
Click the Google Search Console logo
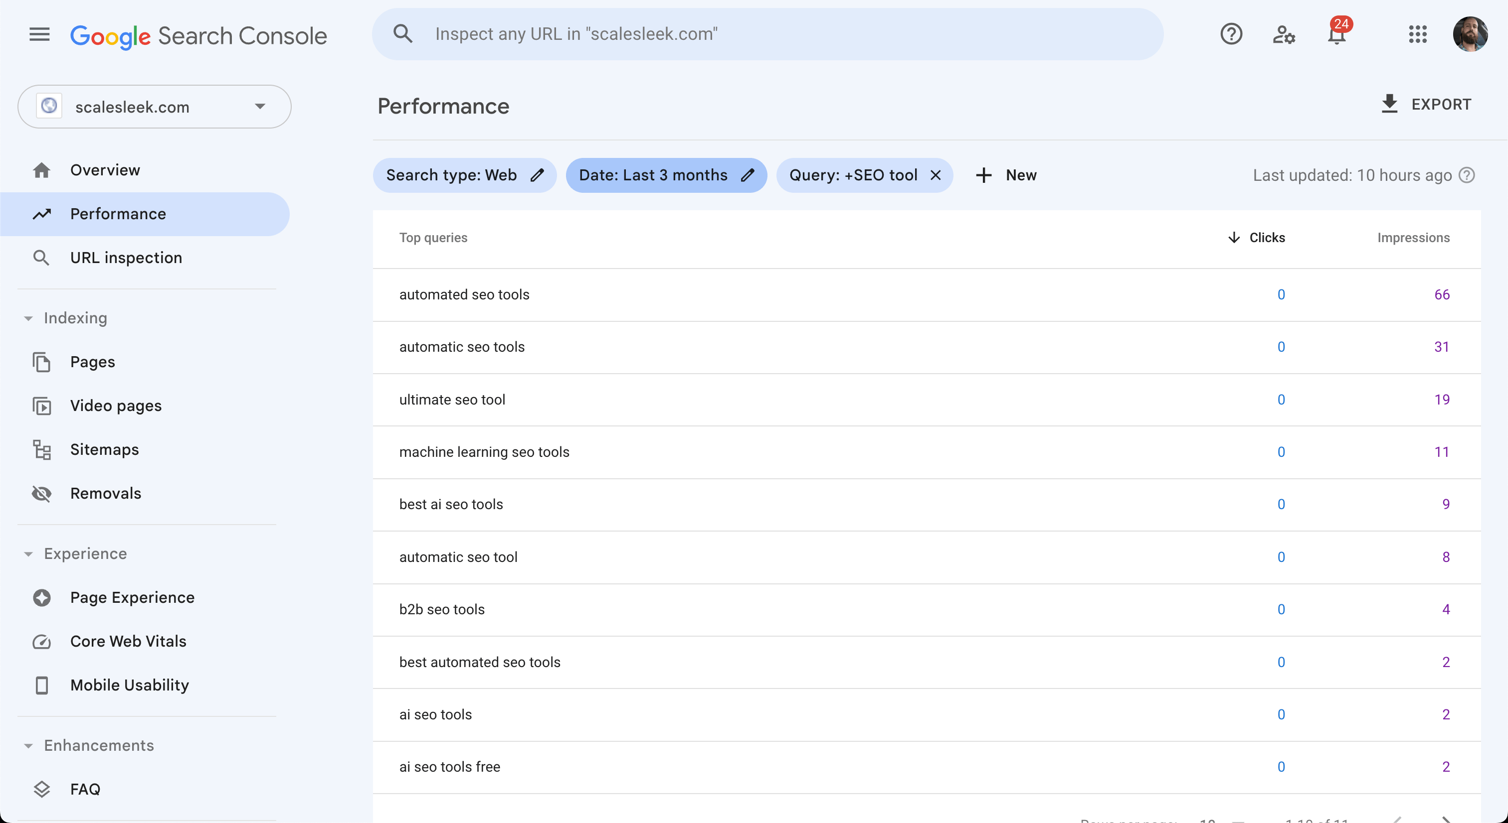point(198,36)
